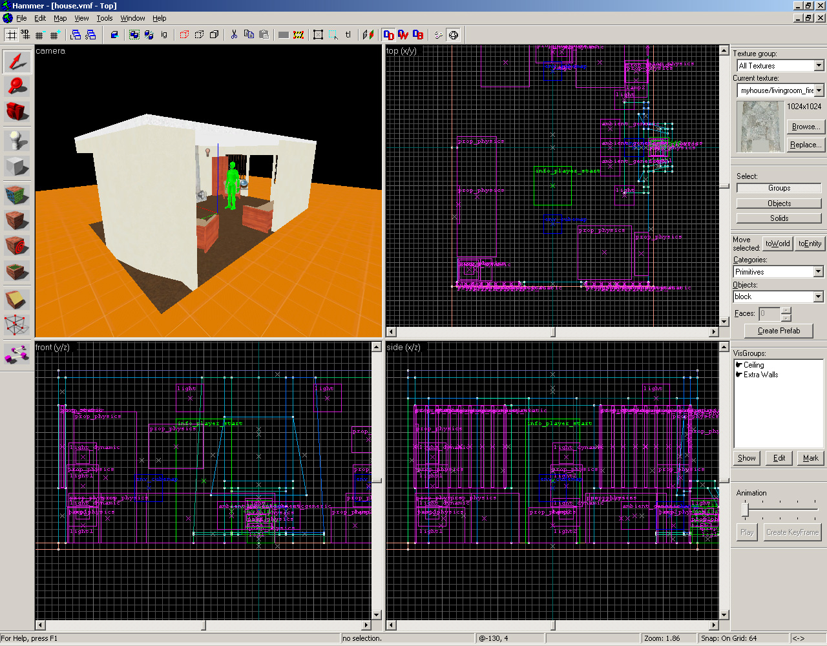This screenshot has height=646, width=827.
Task: Click the Browse... texture button
Action: [x=805, y=127]
